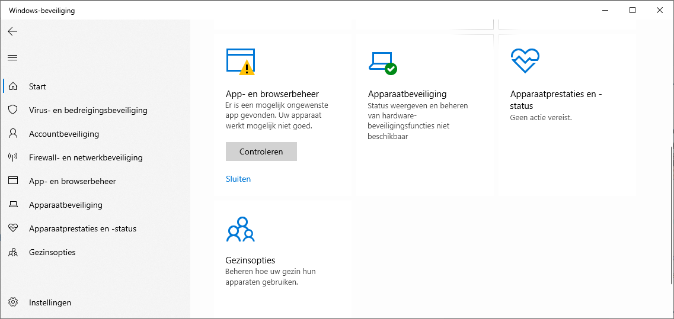Open the App- en browserbeheer tile heading
674x319 pixels.
[272, 94]
